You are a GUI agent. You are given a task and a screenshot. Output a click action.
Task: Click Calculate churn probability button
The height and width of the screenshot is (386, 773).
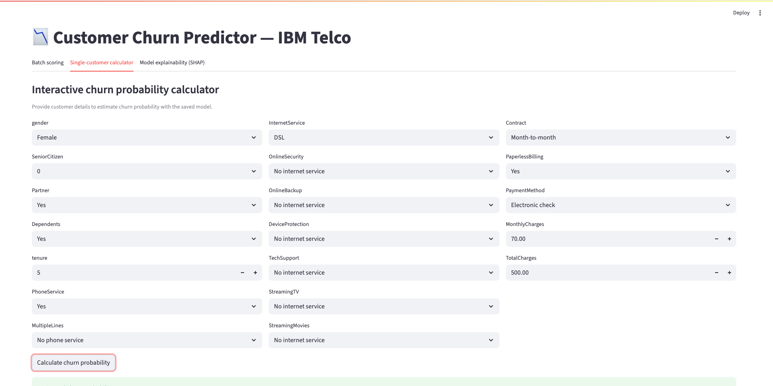(x=73, y=363)
